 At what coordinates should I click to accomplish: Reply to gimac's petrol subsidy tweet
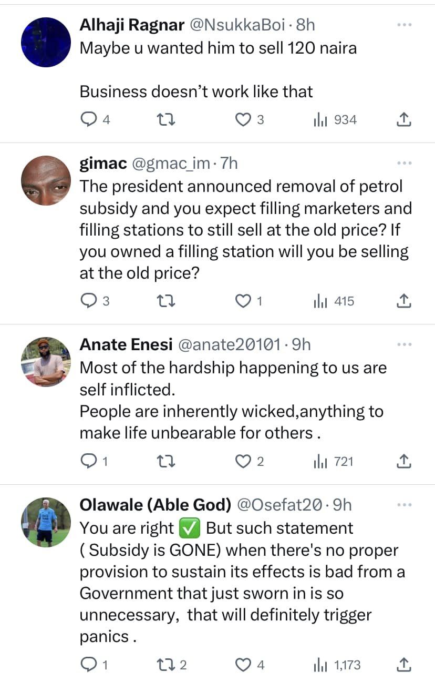[88, 301]
